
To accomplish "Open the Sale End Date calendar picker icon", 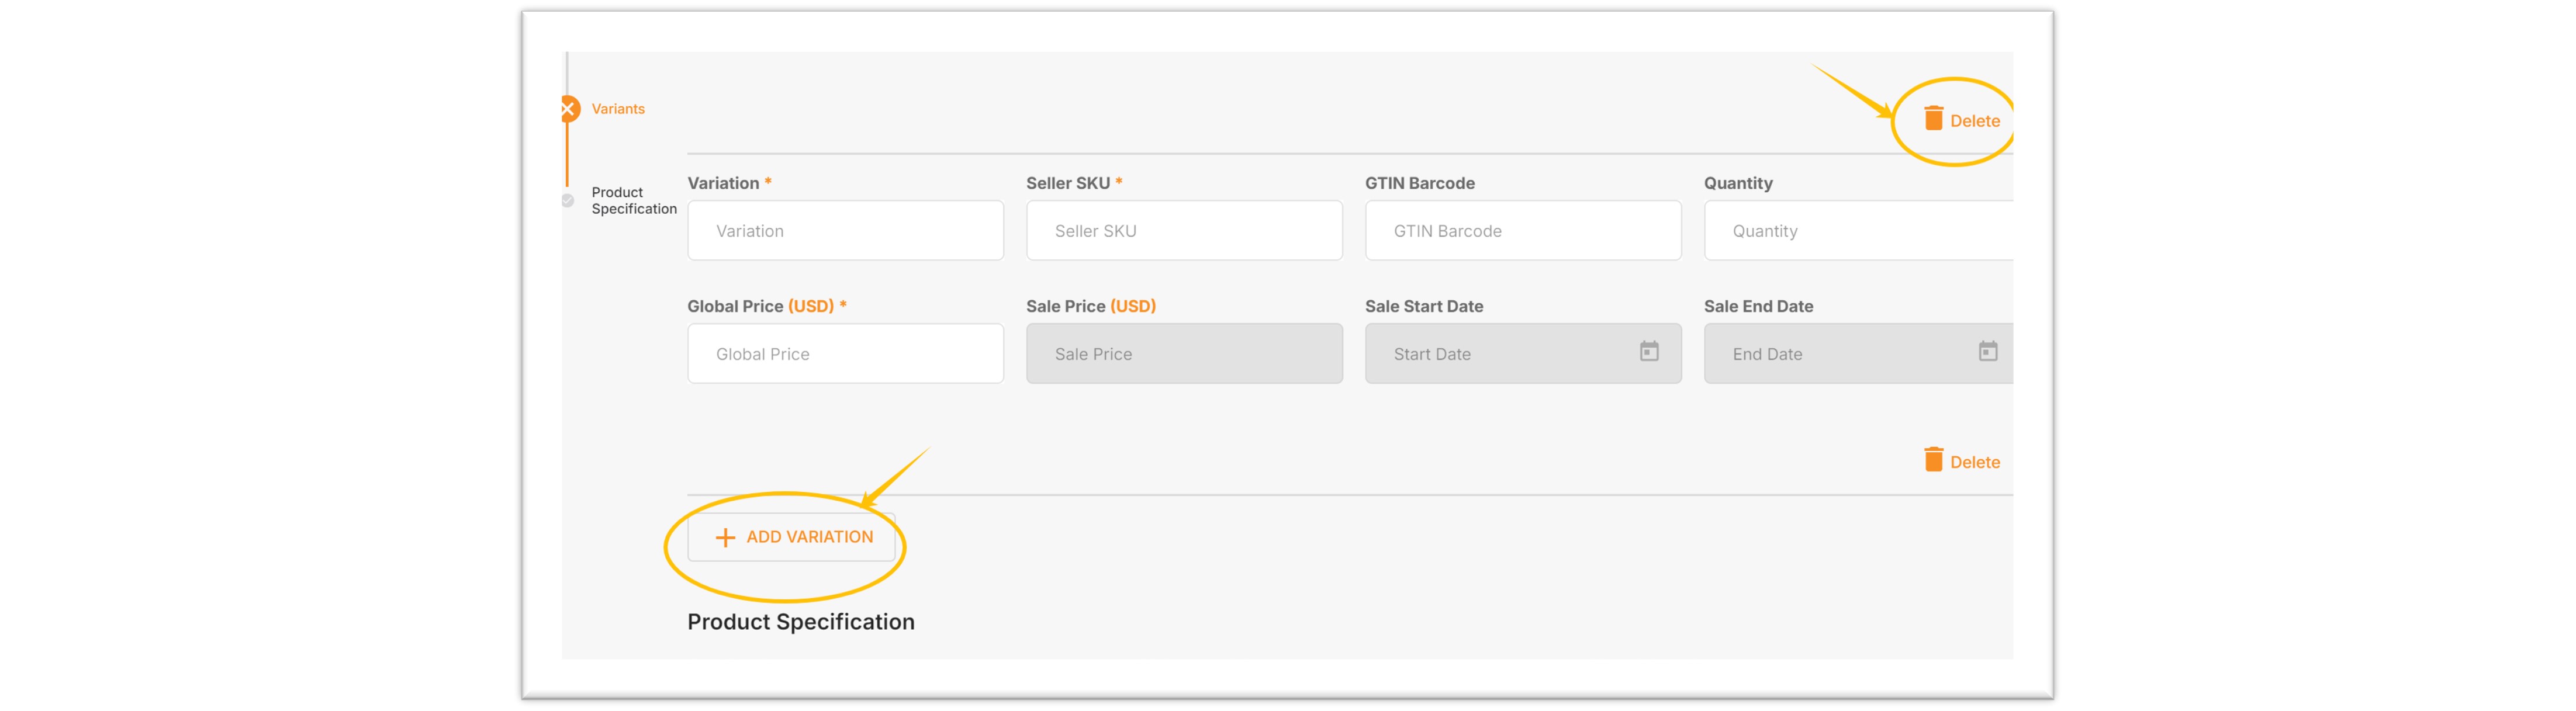I will [x=1988, y=352].
